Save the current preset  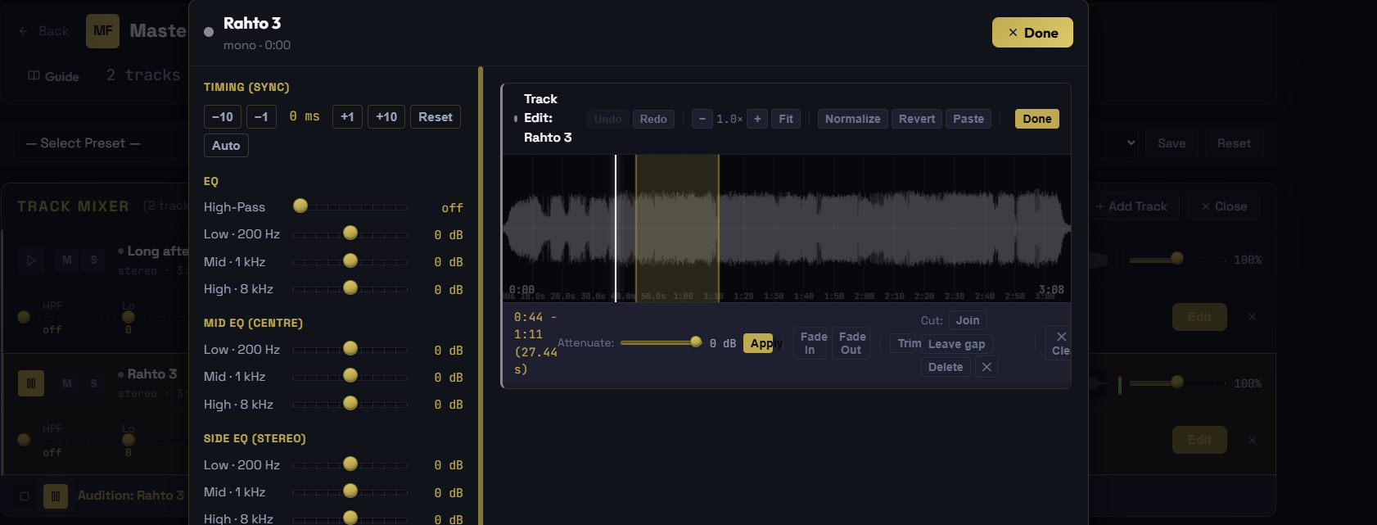tap(1172, 143)
